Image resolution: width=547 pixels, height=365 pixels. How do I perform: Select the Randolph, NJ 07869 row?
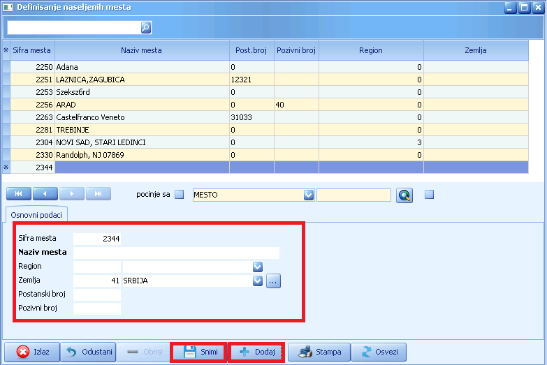point(265,155)
